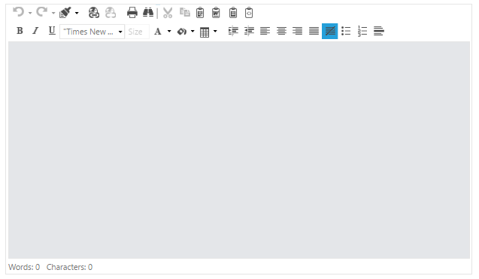Toggle Underline formatting
The height and width of the screenshot is (279, 479).
tap(52, 31)
